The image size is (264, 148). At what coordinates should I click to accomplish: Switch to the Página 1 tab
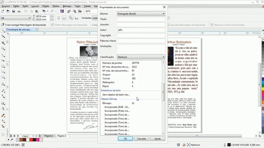[x=49, y=136]
